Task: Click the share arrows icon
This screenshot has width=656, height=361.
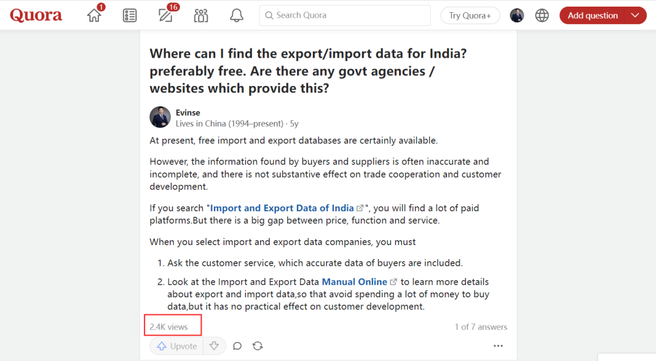Action: pos(258,346)
